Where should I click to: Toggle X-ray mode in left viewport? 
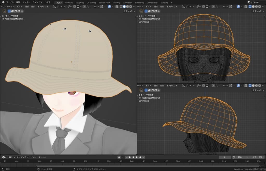(117, 7)
